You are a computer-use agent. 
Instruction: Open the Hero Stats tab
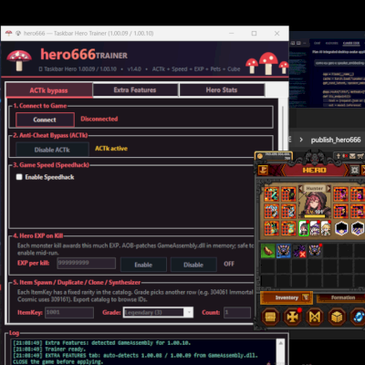[222, 90]
